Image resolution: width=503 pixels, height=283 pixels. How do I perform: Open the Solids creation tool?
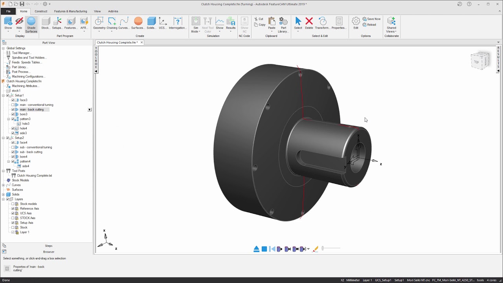[x=151, y=24]
